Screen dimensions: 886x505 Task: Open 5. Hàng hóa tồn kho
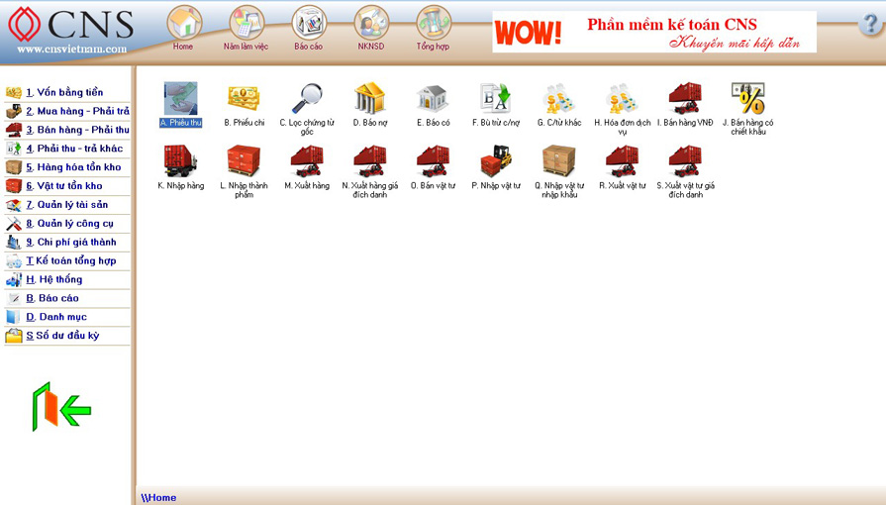coord(67,166)
